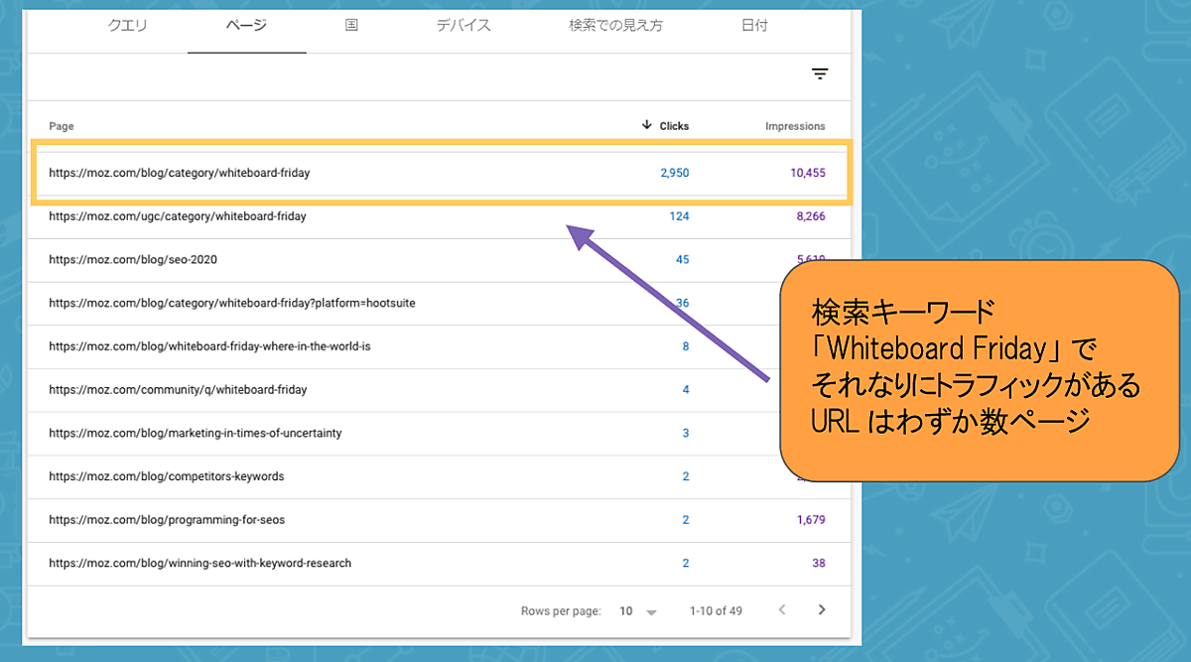Screen dimensions: 1191x662
Task: Select the platform=hootsuite URL row
Action: coord(232,303)
